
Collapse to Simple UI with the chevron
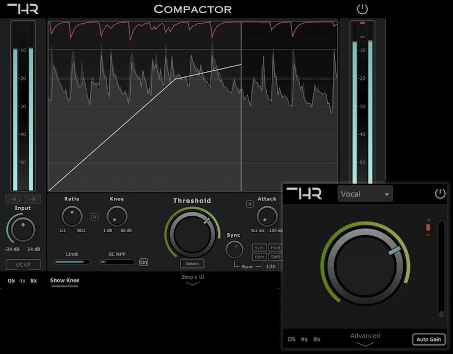pyautogui.click(x=193, y=284)
